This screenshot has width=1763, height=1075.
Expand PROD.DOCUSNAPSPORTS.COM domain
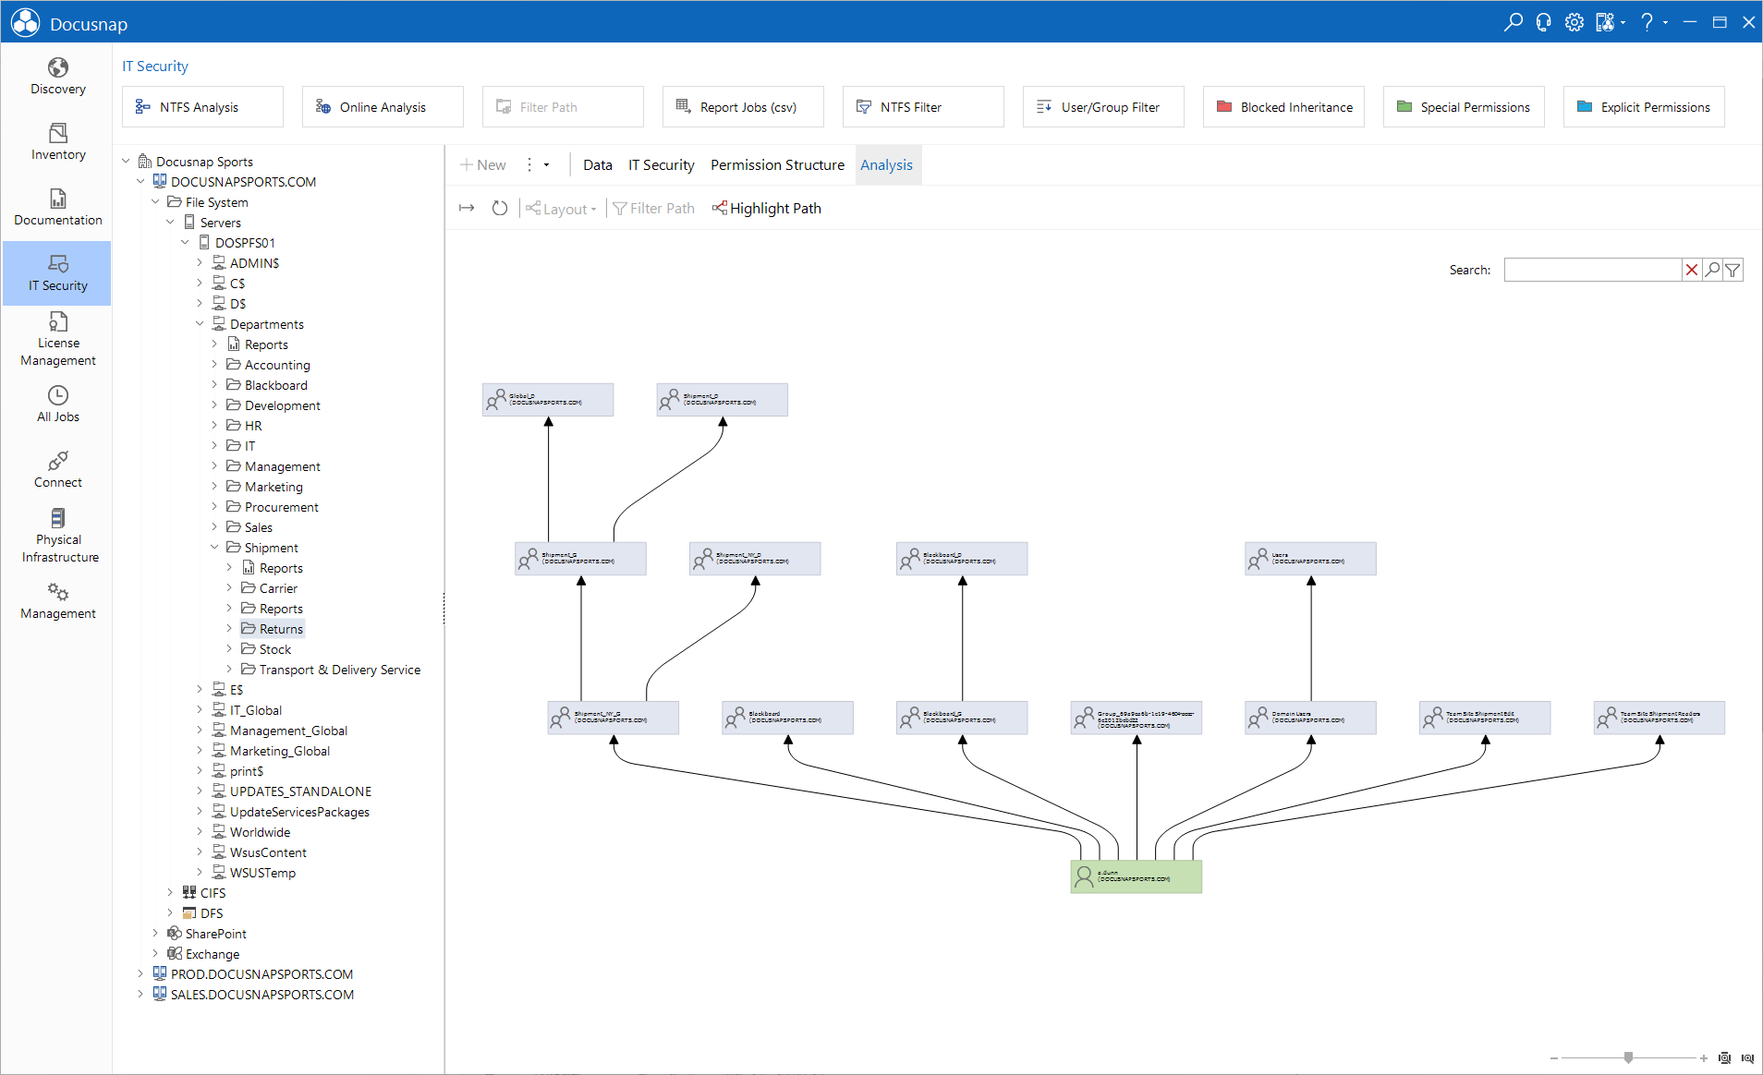(140, 973)
